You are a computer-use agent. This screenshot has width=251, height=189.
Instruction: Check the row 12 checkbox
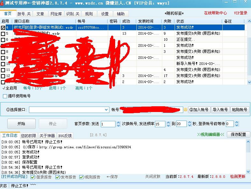pos(3,76)
